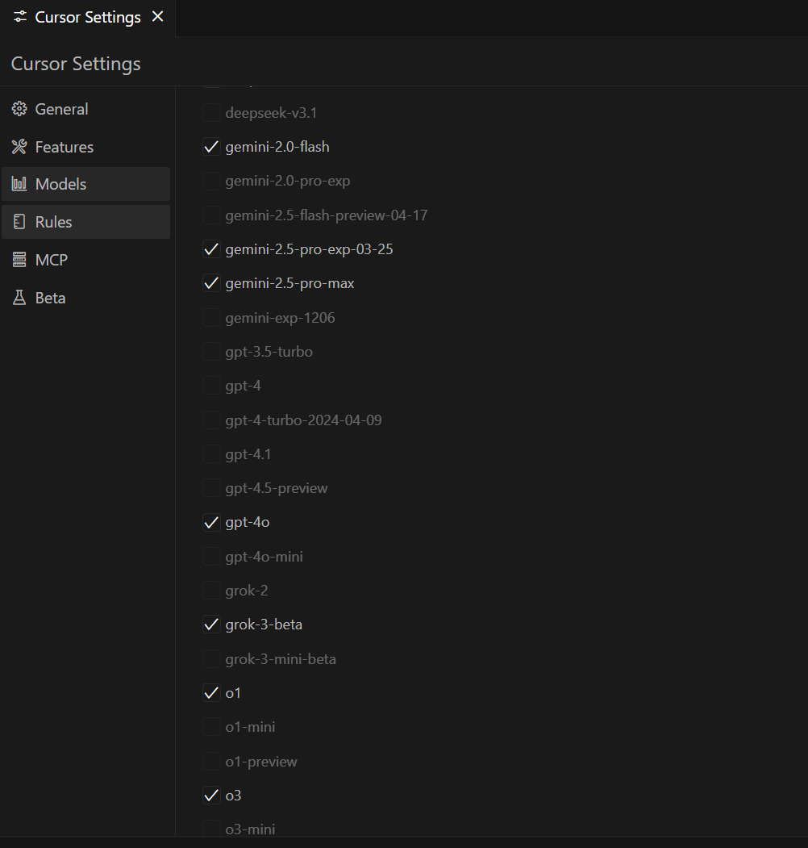Open the MCP section
Viewport: 808px width, 848px height.
point(86,260)
